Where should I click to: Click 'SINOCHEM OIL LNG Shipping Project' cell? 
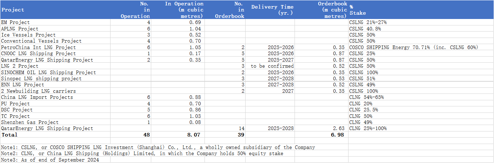(55, 72)
